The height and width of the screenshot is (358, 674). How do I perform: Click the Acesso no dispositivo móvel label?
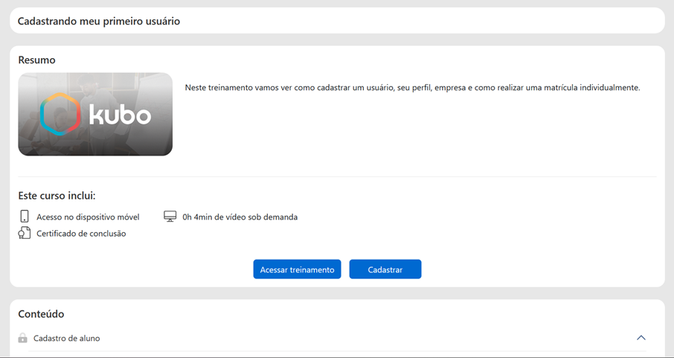coord(88,217)
